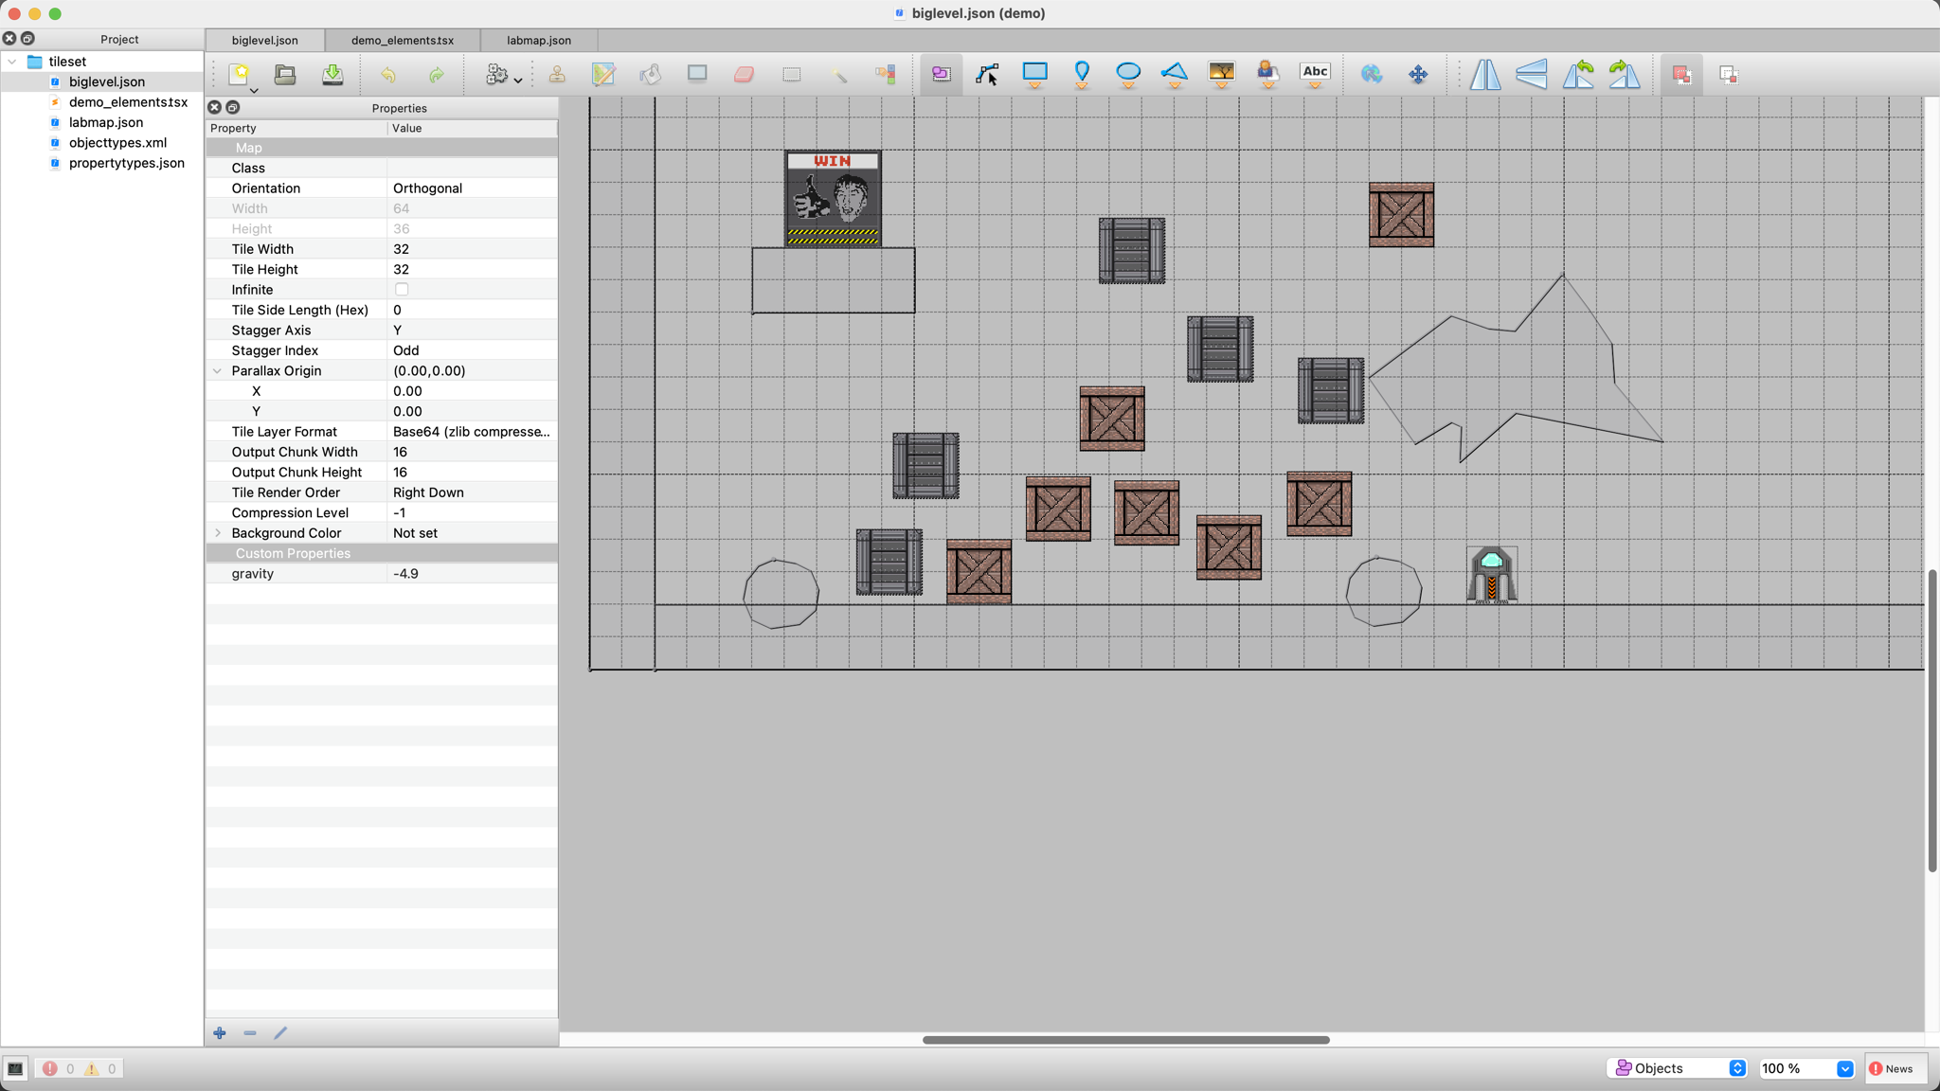The height and width of the screenshot is (1091, 1940).
Task: Select the Insert Ellipse tool
Action: point(1127,72)
